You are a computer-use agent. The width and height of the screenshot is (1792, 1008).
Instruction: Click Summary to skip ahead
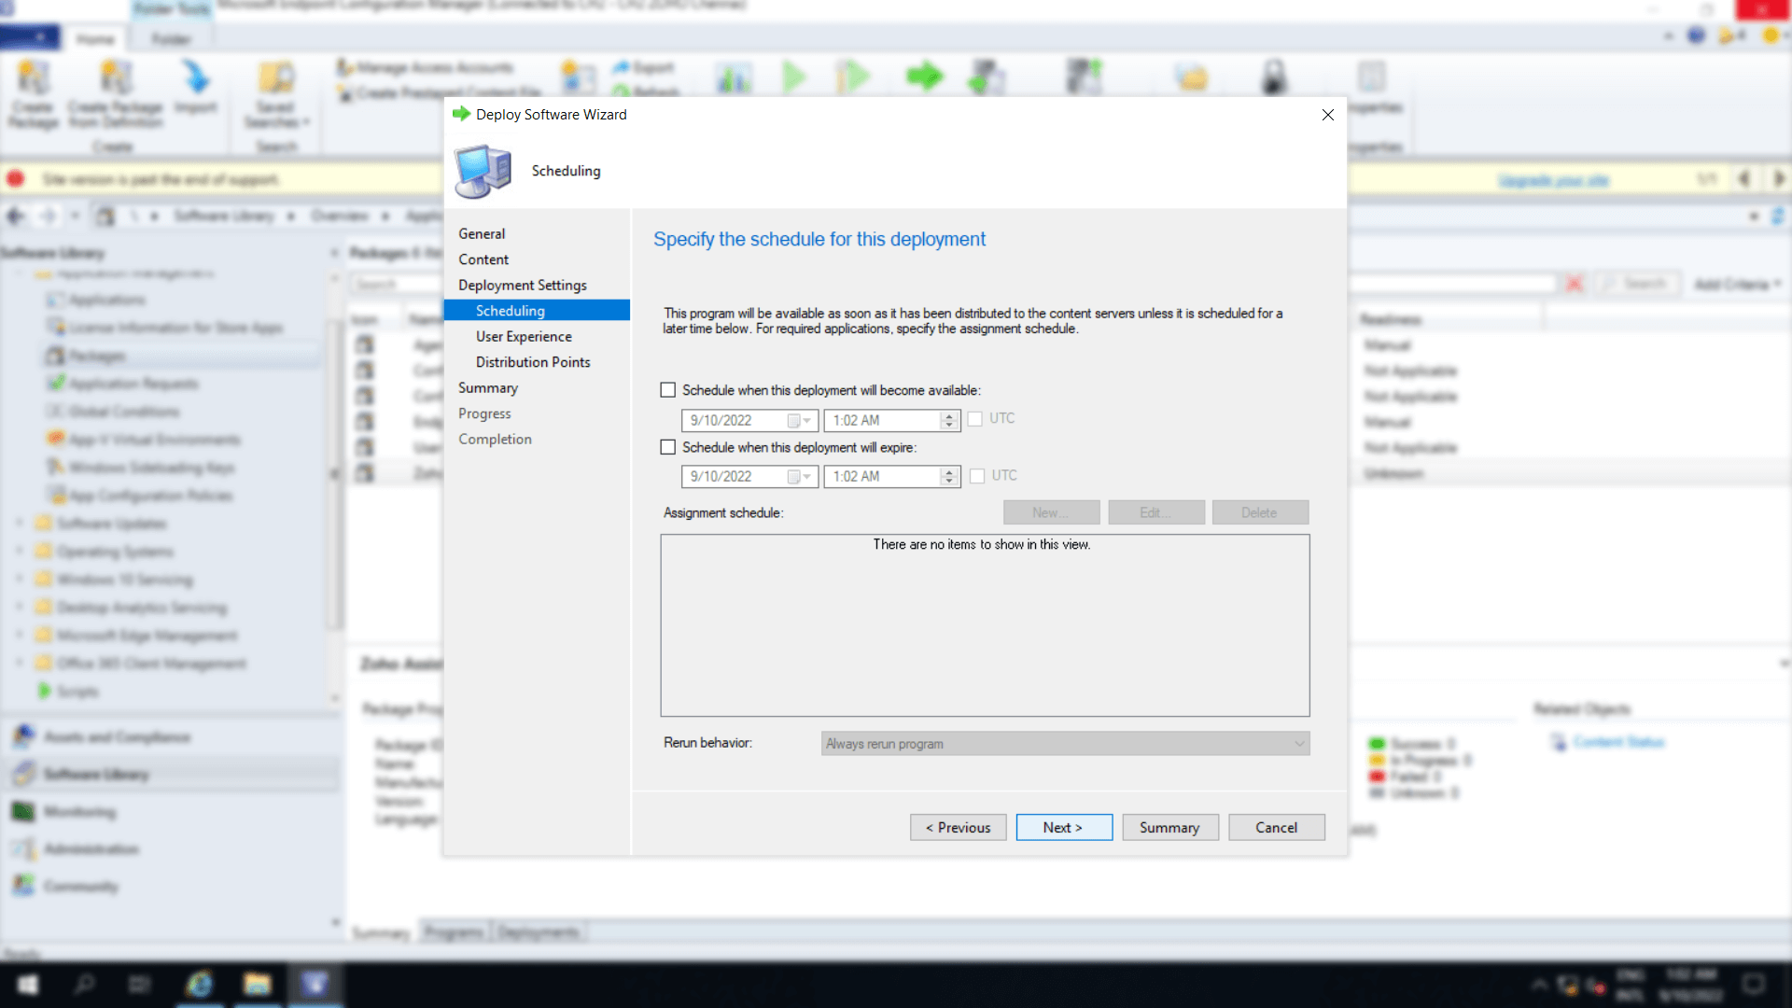coord(1169,827)
